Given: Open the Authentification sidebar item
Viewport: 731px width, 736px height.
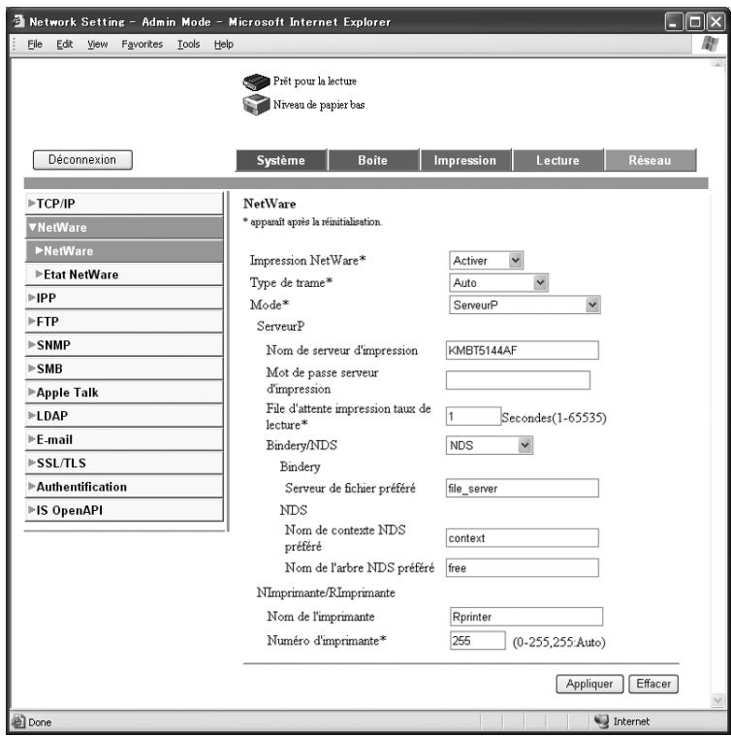Looking at the screenshot, I should click(124, 487).
